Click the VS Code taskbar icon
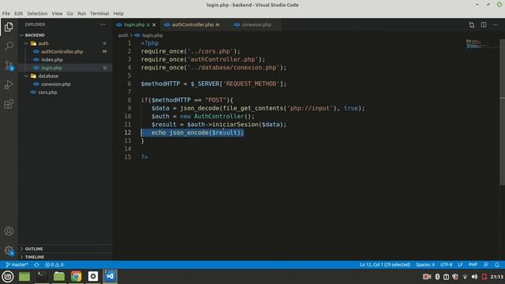Viewport: 505px width, 284px height. tap(110, 277)
